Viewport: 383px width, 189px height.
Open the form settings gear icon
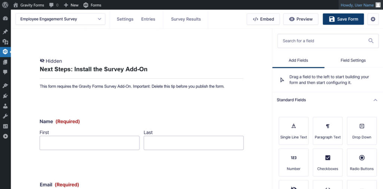point(373,19)
